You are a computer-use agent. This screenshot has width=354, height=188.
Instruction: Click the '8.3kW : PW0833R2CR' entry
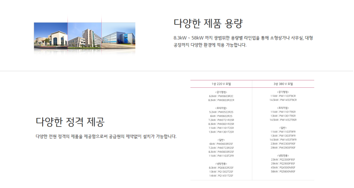(x=221, y=100)
